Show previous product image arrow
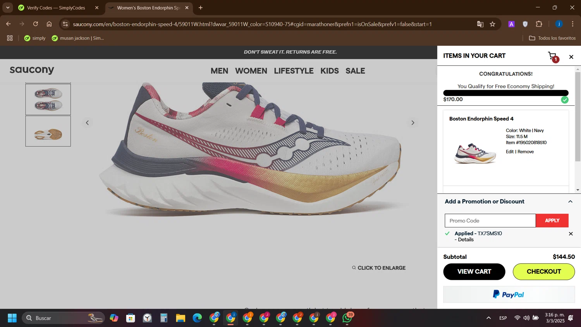This screenshot has height=327, width=581. [x=87, y=123]
